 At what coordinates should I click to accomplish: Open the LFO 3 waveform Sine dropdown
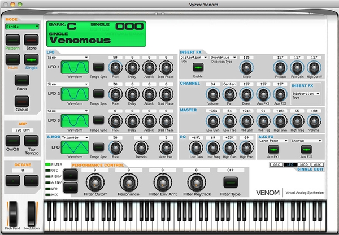pyautogui.click(x=68, y=111)
